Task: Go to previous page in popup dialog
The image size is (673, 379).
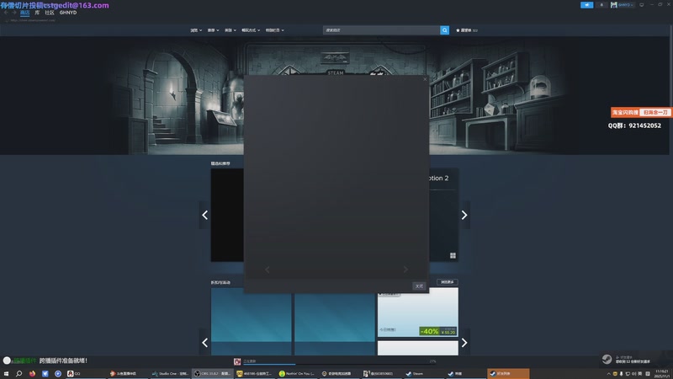Action: click(x=267, y=270)
